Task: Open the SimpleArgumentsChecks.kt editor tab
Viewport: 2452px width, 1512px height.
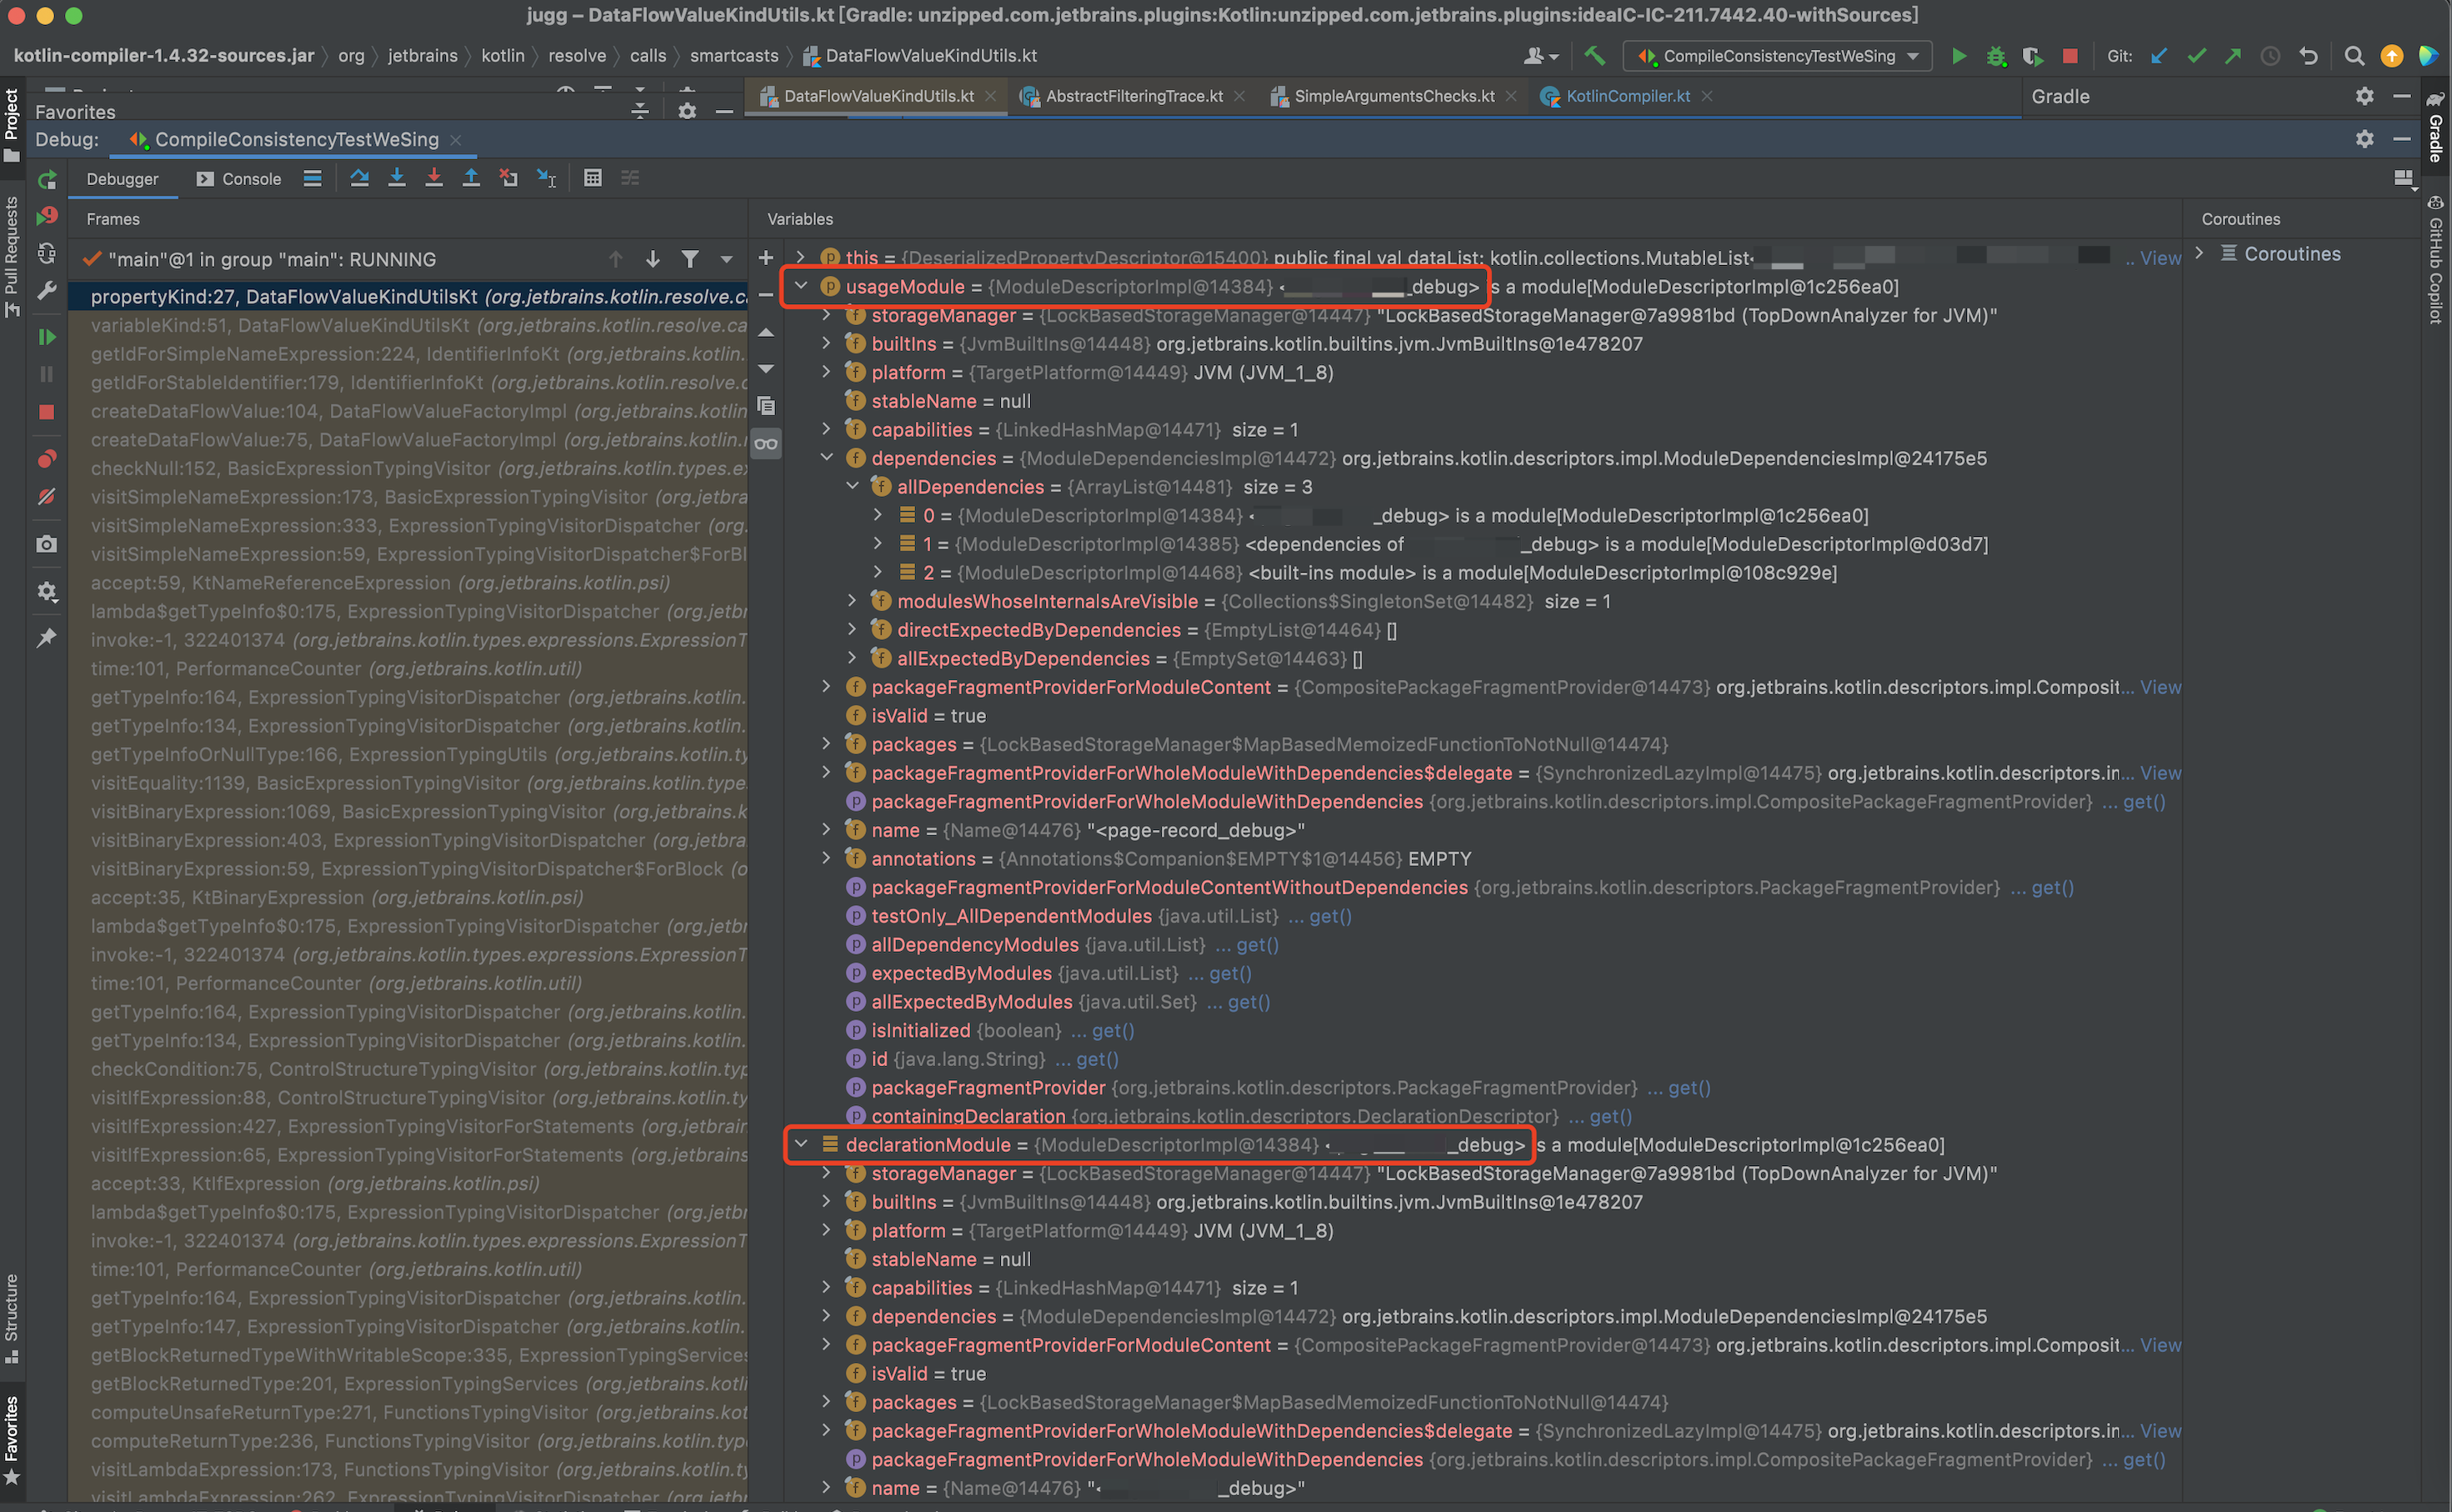Action: tap(1394, 96)
